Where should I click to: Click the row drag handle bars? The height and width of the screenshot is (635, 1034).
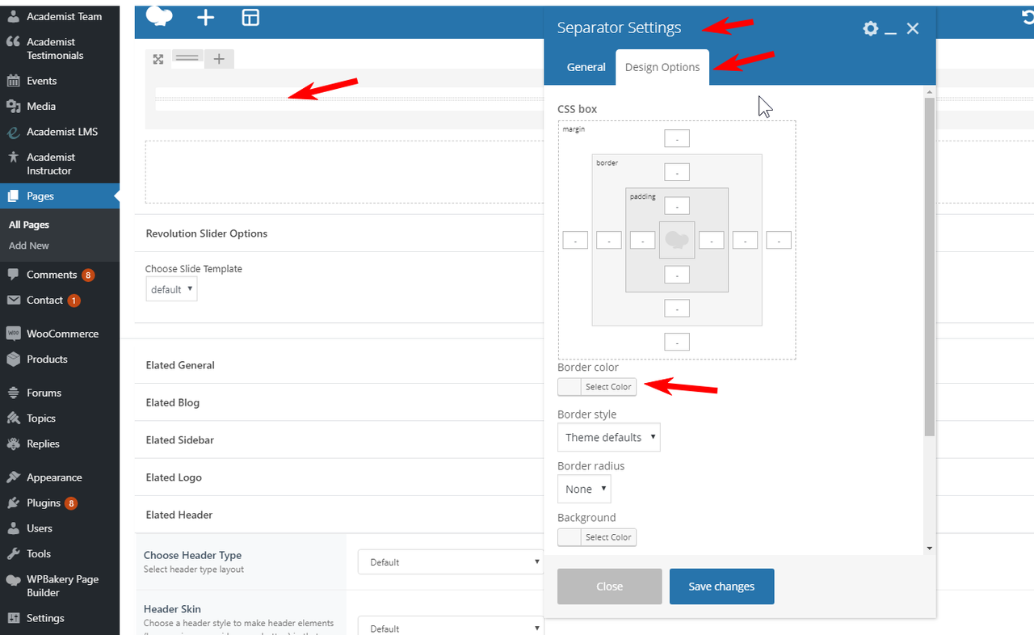pyautogui.click(x=187, y=57)
